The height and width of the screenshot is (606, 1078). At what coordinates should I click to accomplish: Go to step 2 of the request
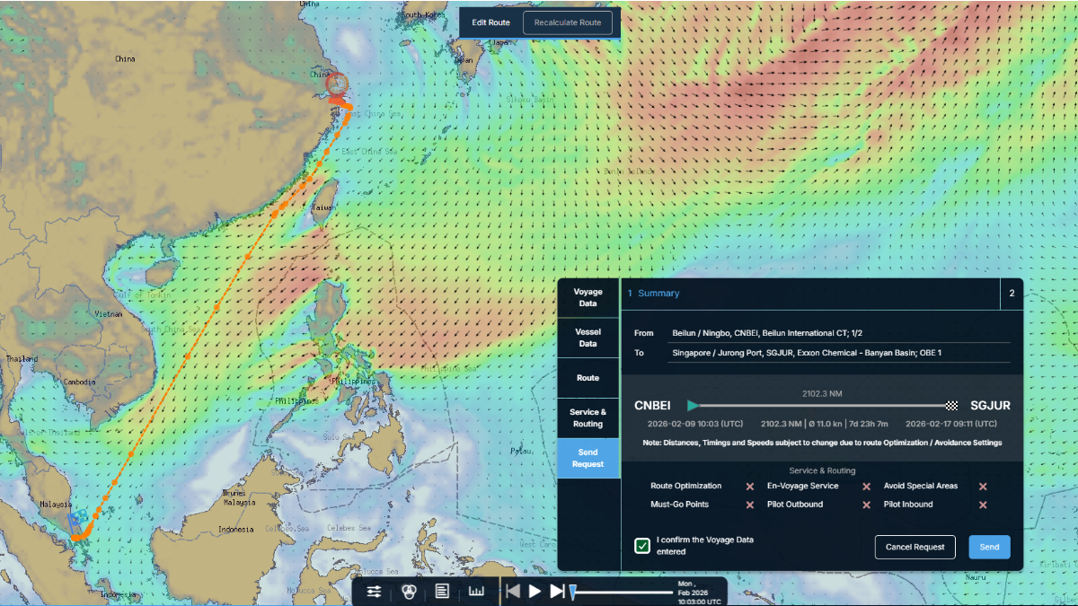(1012, 294)
